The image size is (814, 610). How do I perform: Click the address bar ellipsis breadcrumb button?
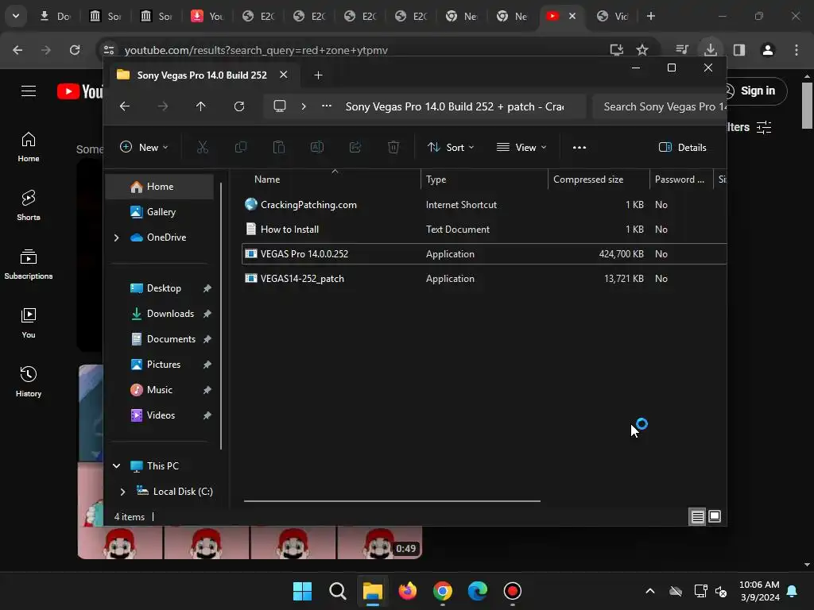327,106
